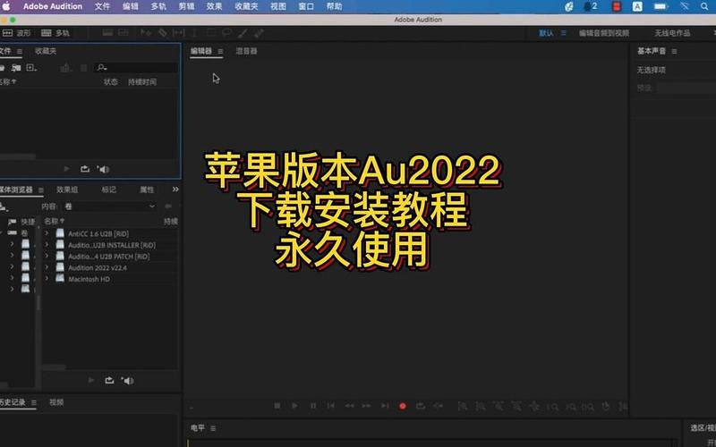Viewport: 716px width, 447px height.
Task: Click Rewind in the transport controls
Action: (349, 406)
